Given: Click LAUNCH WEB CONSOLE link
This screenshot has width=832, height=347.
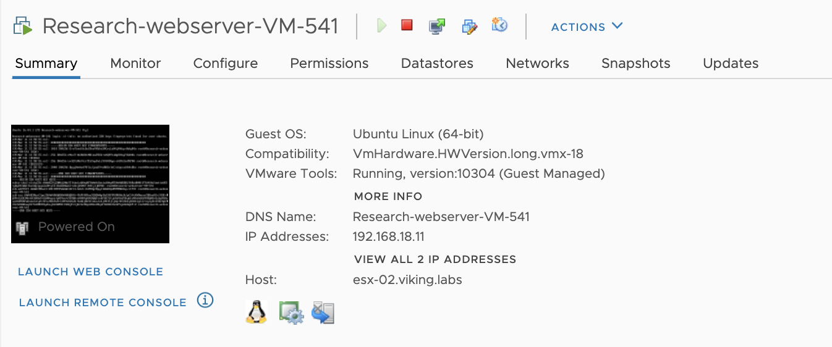Looking at the screenshot, I should pyautogui.click(x=91, y=272).
